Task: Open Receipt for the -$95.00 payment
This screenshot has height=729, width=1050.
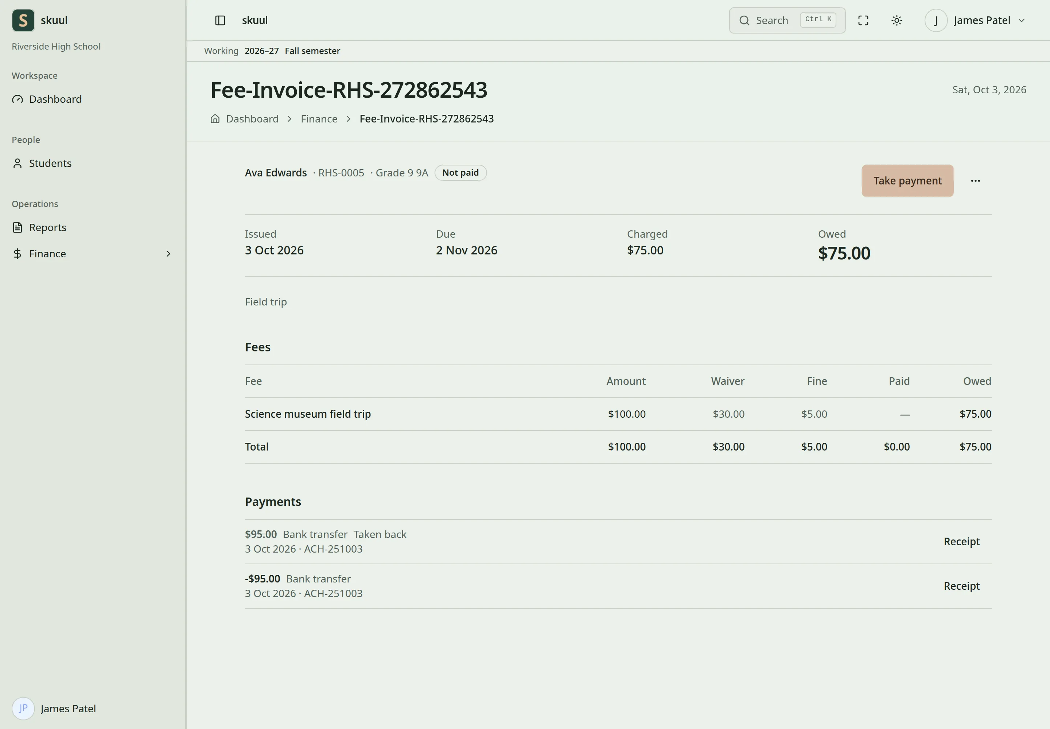Action: point(962,586)
